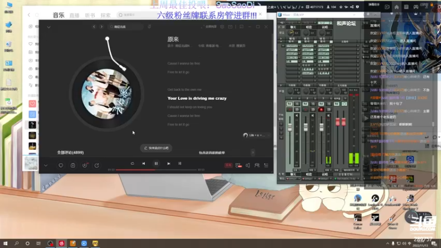This screenshot has height=248, width=441.
Task: Click listen-to-identify icon beside search box
Action: coord(149,26)
